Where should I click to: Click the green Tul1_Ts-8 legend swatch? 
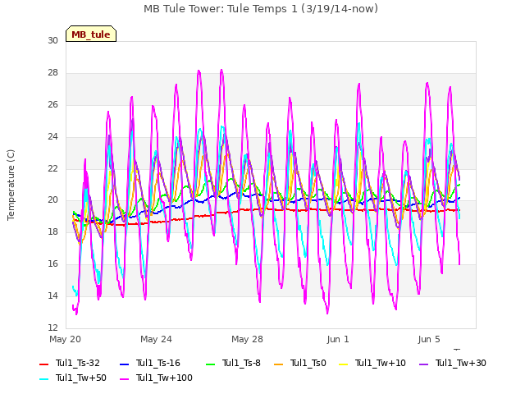[210, 364]
